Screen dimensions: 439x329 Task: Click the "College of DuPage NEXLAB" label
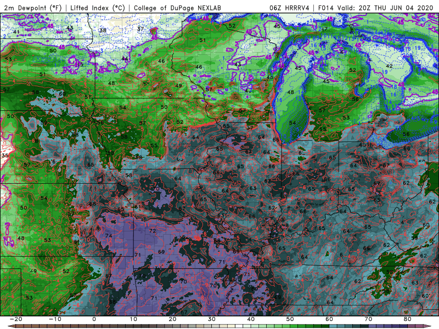tap(177, 8)
